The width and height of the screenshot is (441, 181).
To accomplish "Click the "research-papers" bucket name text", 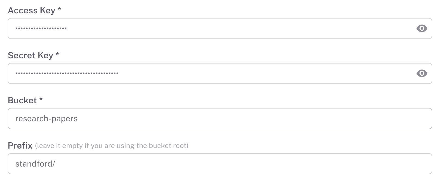I will click(46, 119).
